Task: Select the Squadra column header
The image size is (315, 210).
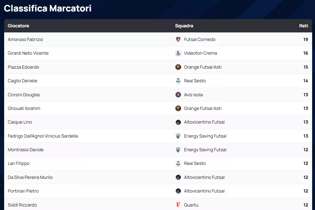Action: point(184,26)
